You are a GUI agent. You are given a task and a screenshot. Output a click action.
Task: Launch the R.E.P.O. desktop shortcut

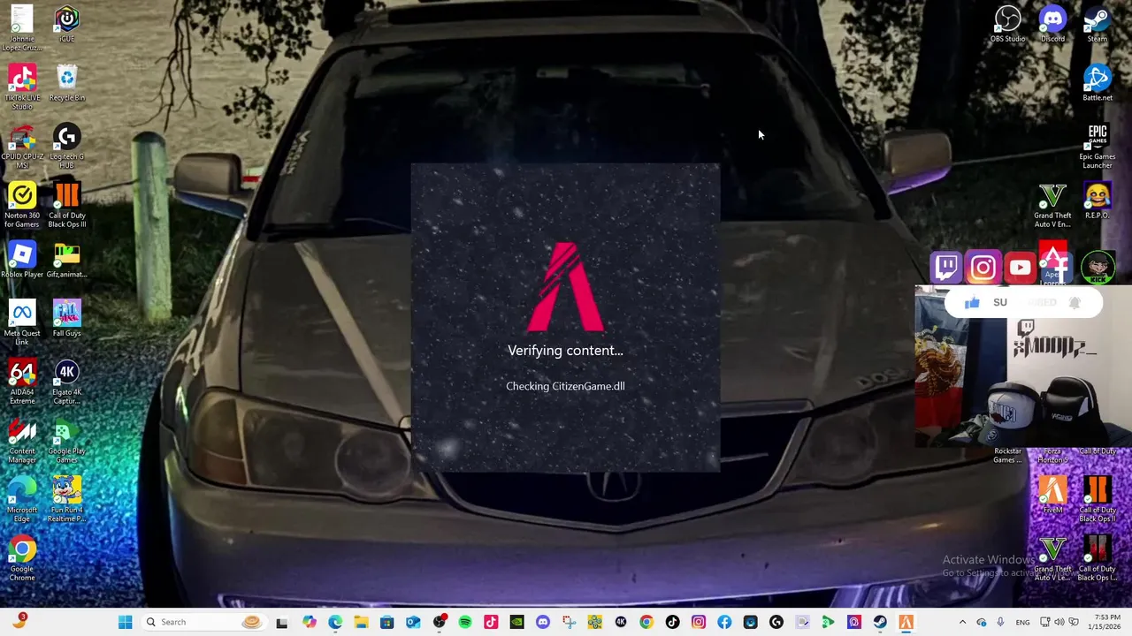click(x=1097, y=201)
